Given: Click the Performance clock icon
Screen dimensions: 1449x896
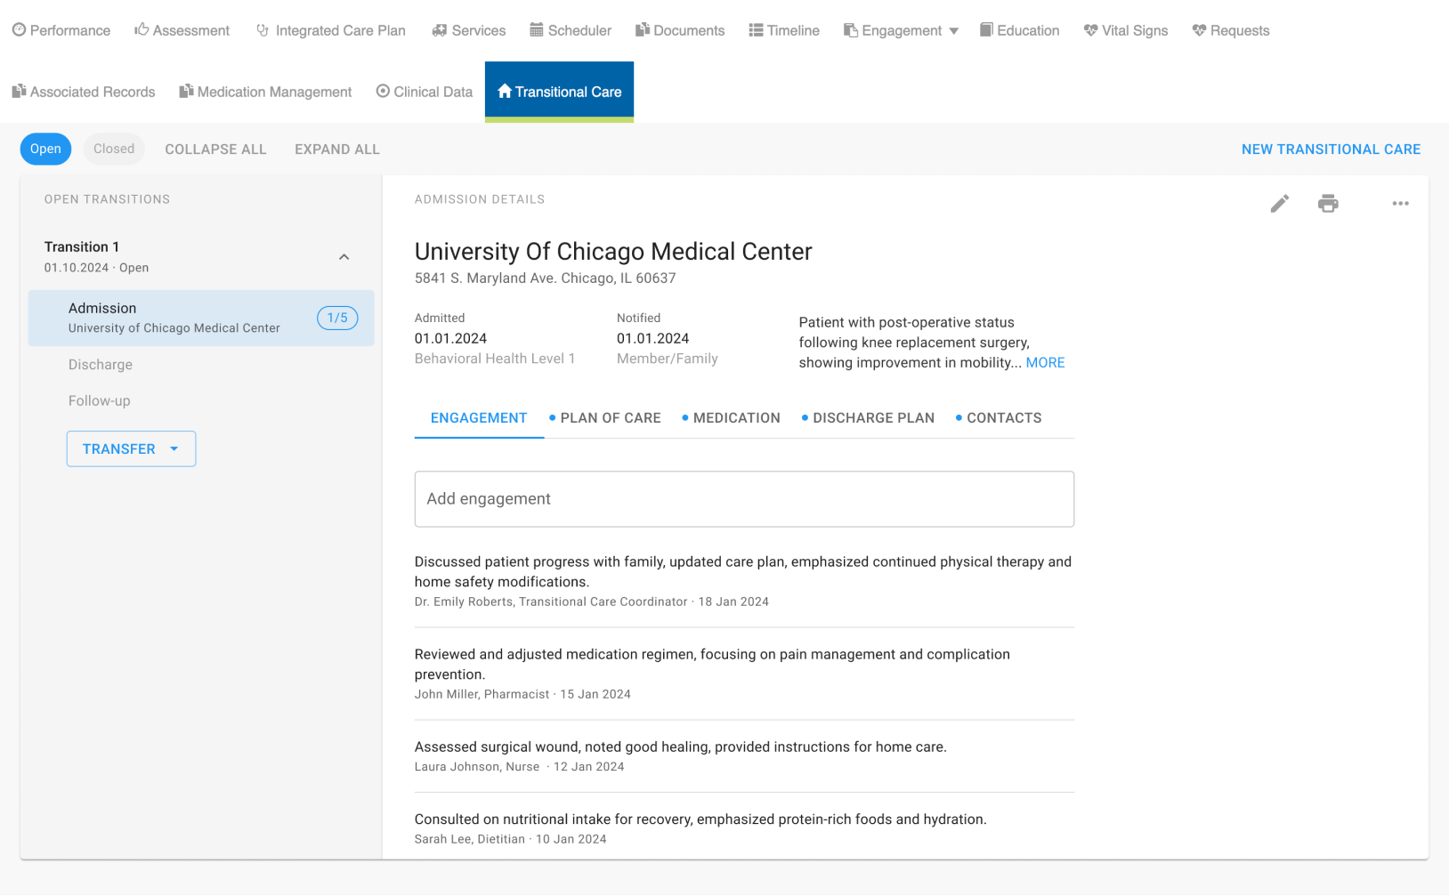Looking at the screenshot, I should click(x=19, y=30).
